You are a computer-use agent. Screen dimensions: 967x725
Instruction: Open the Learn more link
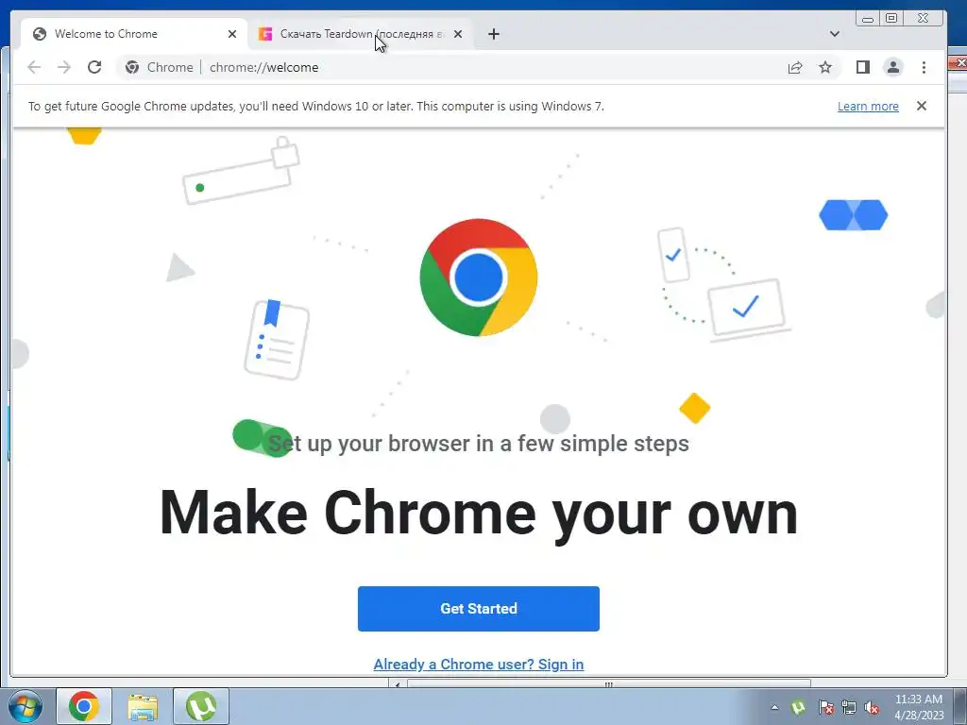coord(868,106)
